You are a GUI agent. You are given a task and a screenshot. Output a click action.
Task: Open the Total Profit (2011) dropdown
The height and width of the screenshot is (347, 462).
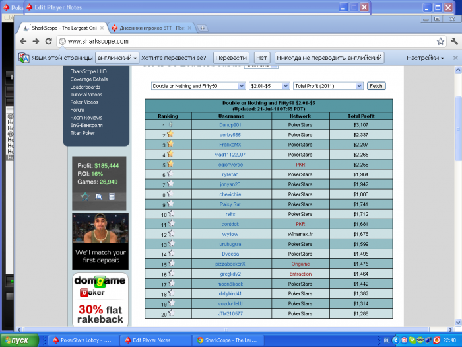[x=327, y=86]
